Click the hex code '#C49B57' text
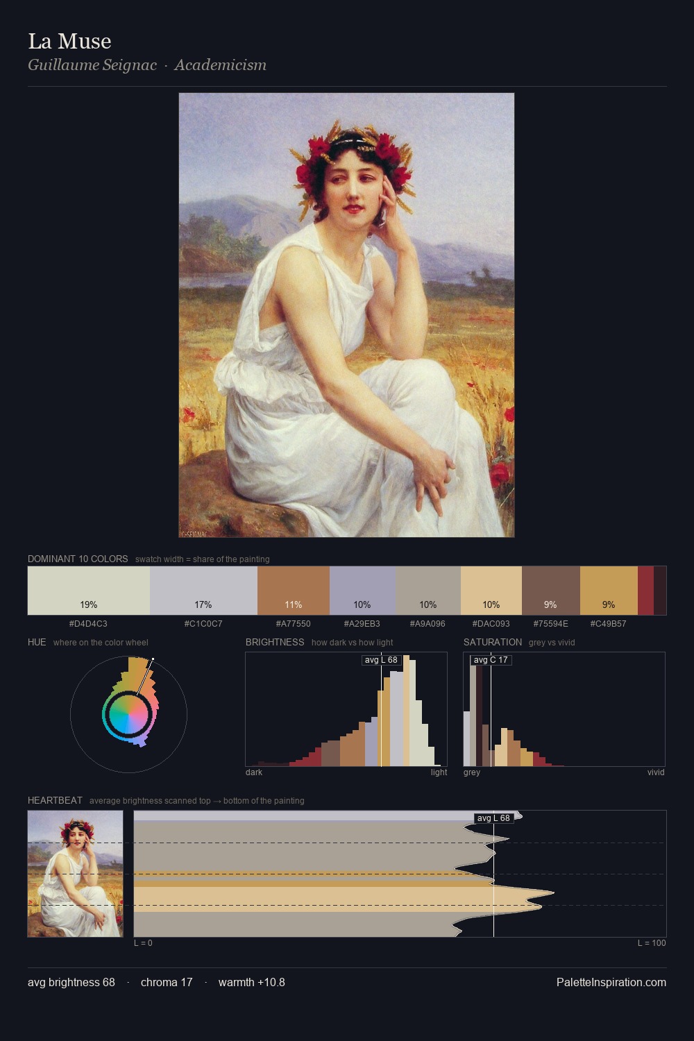This screenshot has height=1041, width=694. (609, 623)
